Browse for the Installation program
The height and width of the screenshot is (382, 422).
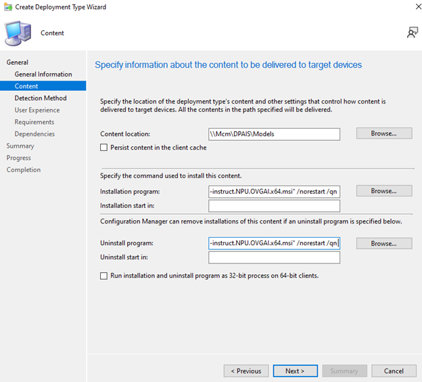(x=384, y=191)
